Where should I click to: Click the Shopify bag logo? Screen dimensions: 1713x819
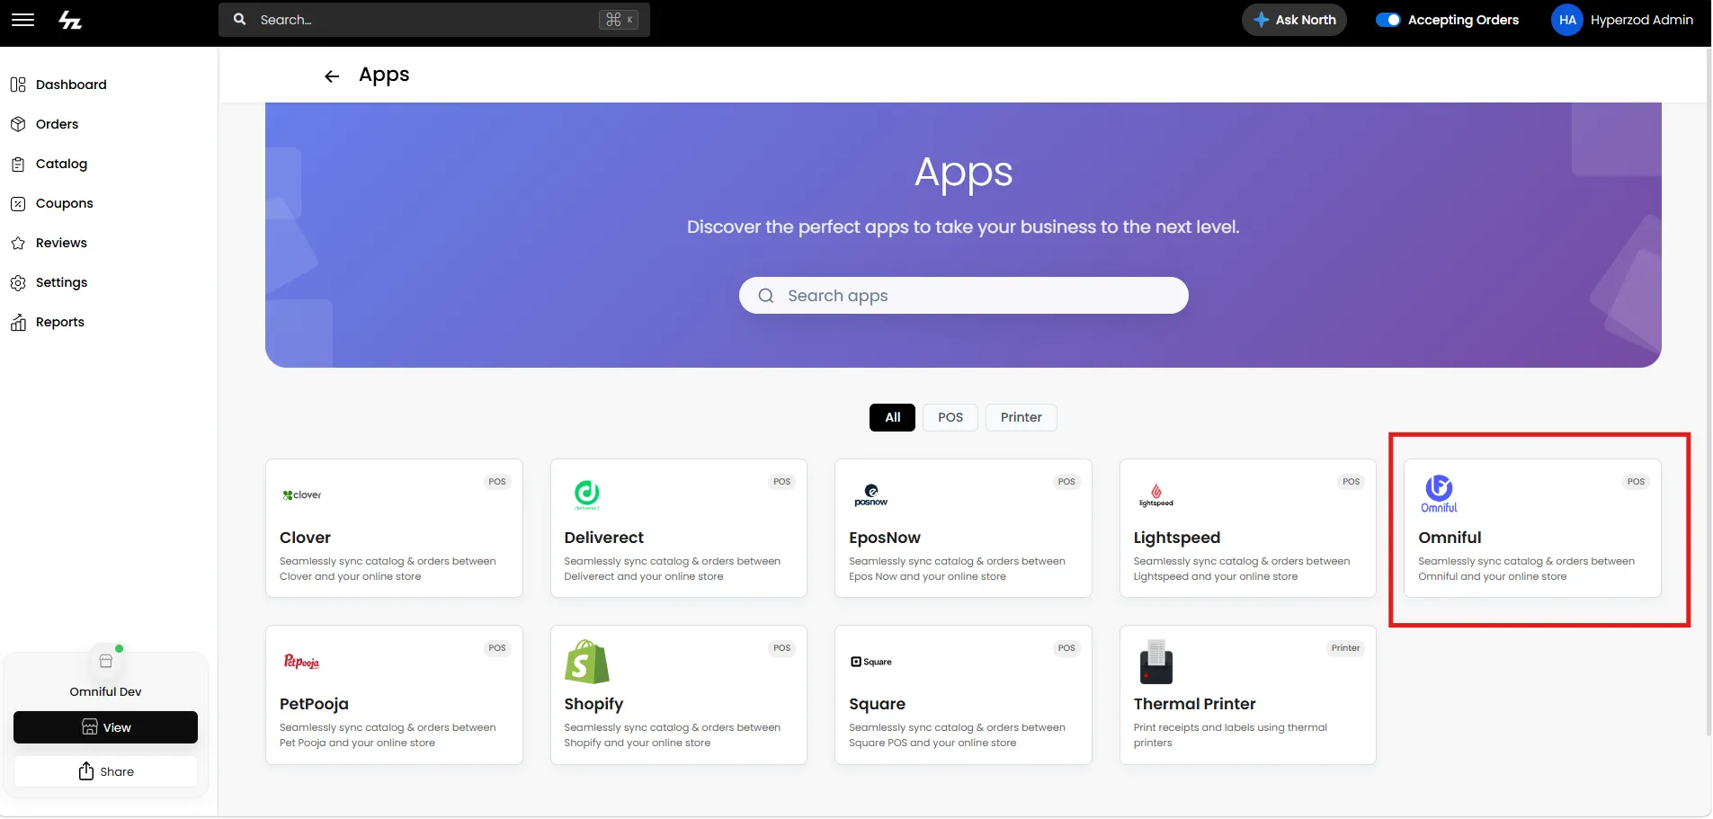click(x=586, y=662)
